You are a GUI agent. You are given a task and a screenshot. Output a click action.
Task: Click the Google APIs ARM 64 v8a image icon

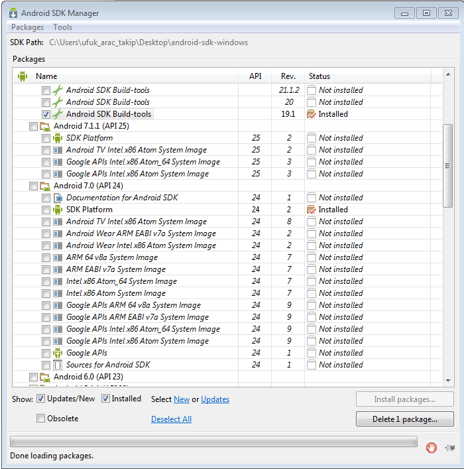tap(58, 305)
